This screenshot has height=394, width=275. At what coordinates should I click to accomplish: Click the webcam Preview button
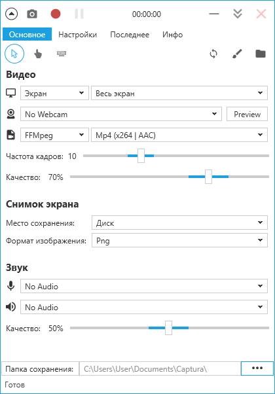coord(247,114)
